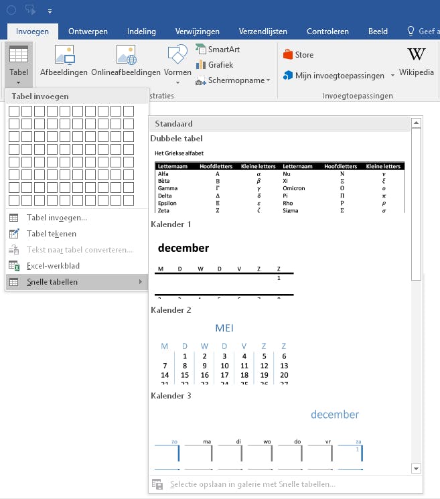Insert a SmartArt graphic

(218, 50)
